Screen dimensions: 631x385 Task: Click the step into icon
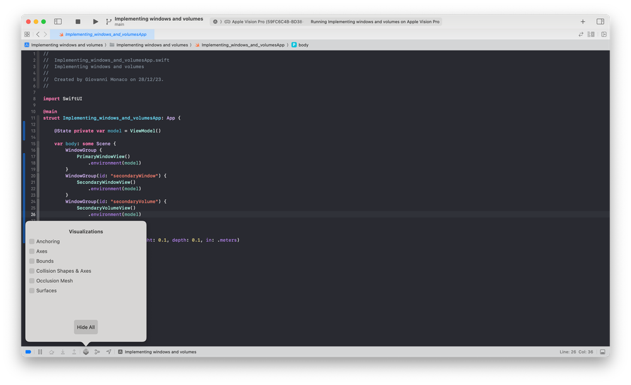point(62,352)
